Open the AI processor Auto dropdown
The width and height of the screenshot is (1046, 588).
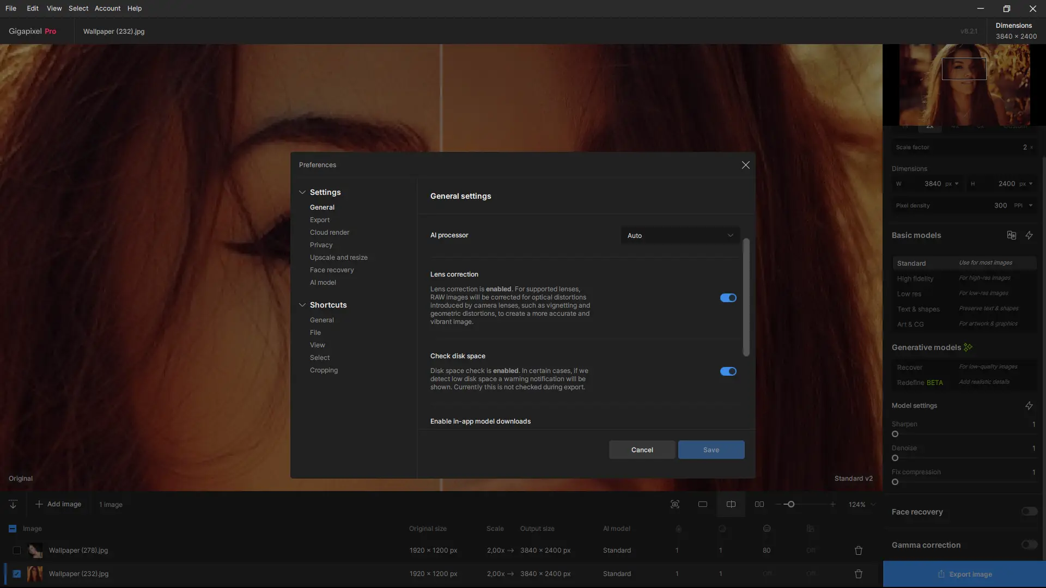tap(680, 236)
